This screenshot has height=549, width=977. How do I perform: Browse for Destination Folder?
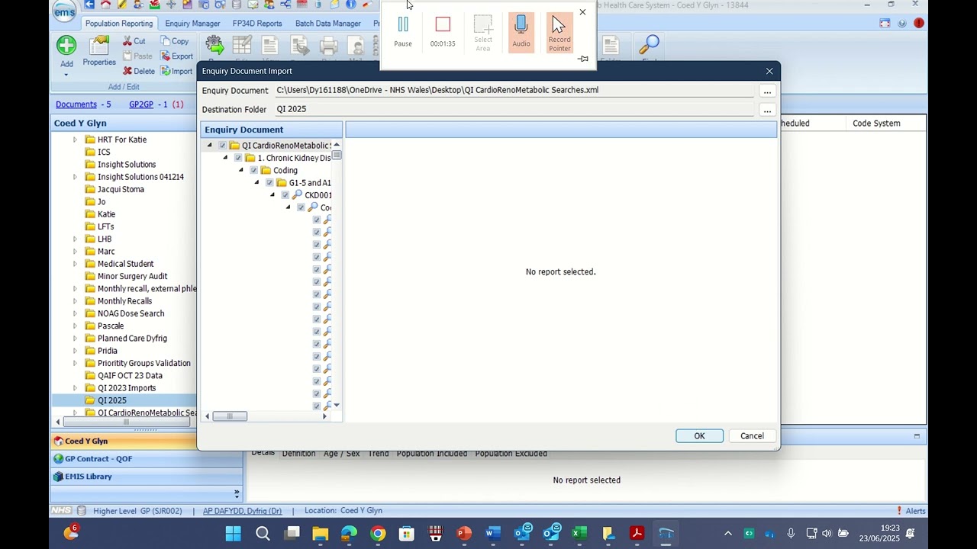click(x=767, y=111)
